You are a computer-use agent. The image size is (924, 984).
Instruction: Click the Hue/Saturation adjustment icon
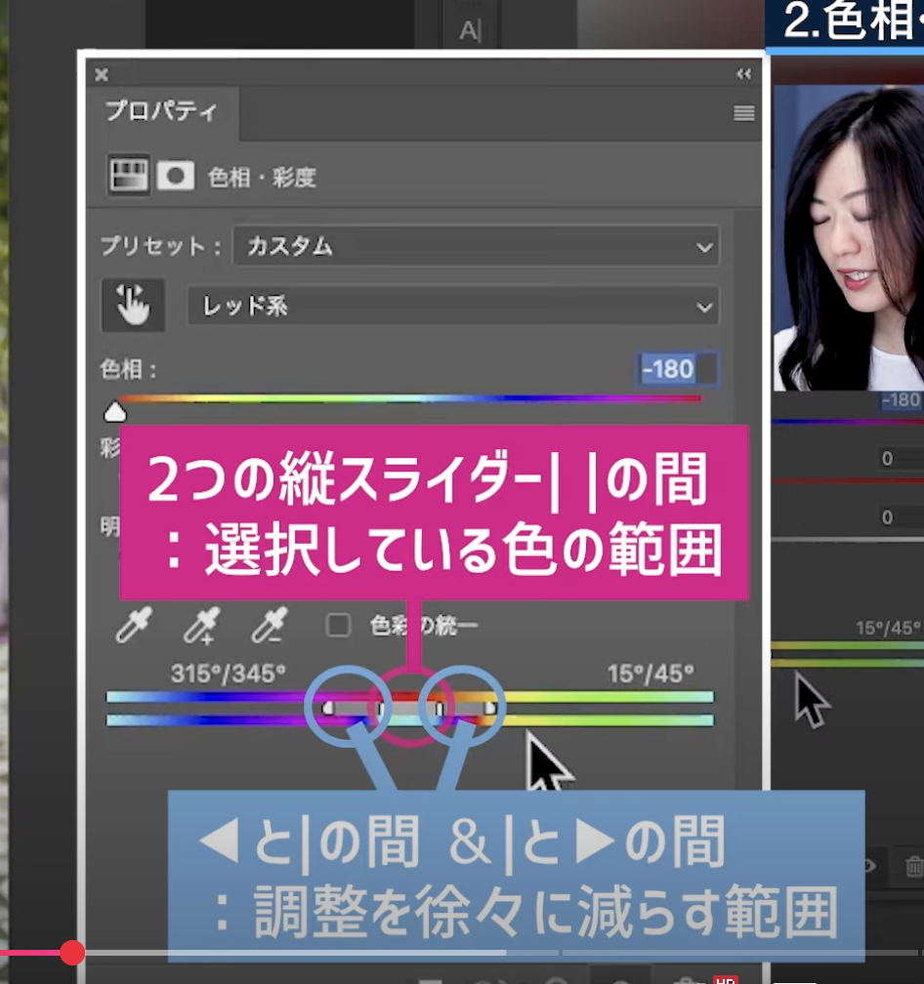(x=128, y=176)
